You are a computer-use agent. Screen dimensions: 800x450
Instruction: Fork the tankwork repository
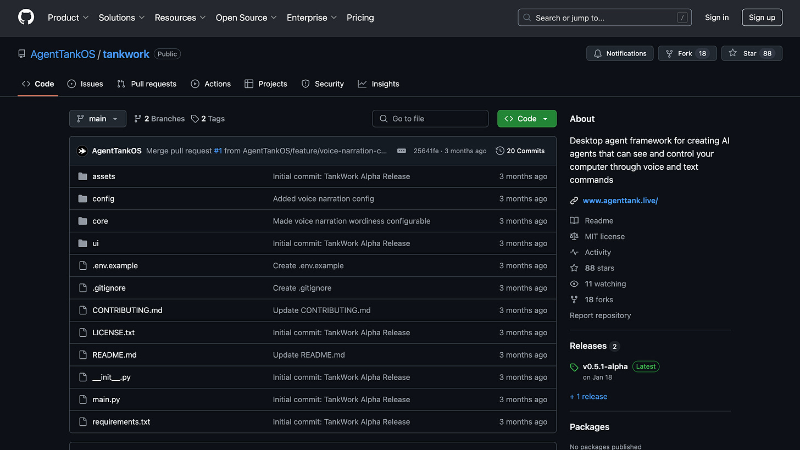click(687, 53)
